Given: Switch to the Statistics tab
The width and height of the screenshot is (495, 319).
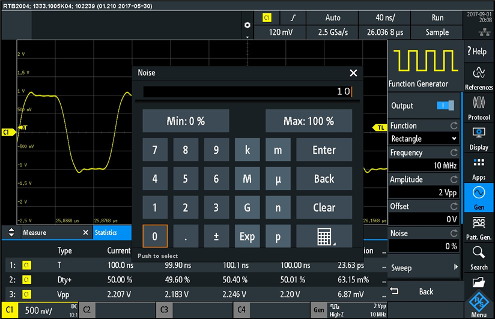Looking at the screenshot, I should [106, 232].
